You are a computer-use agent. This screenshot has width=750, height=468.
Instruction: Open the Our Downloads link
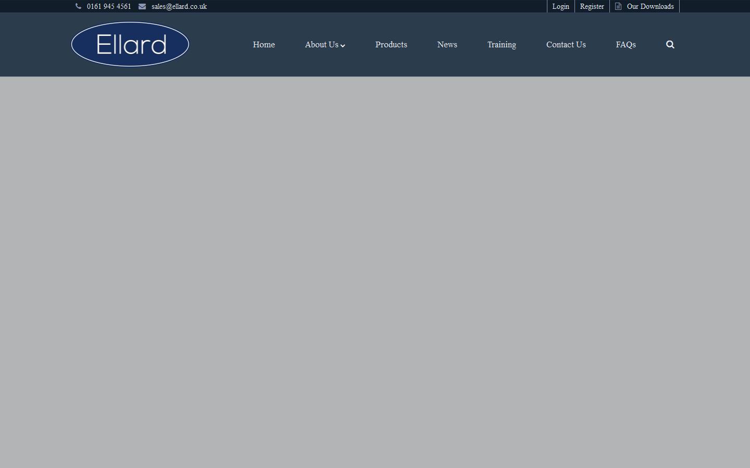tap(650, 6)
